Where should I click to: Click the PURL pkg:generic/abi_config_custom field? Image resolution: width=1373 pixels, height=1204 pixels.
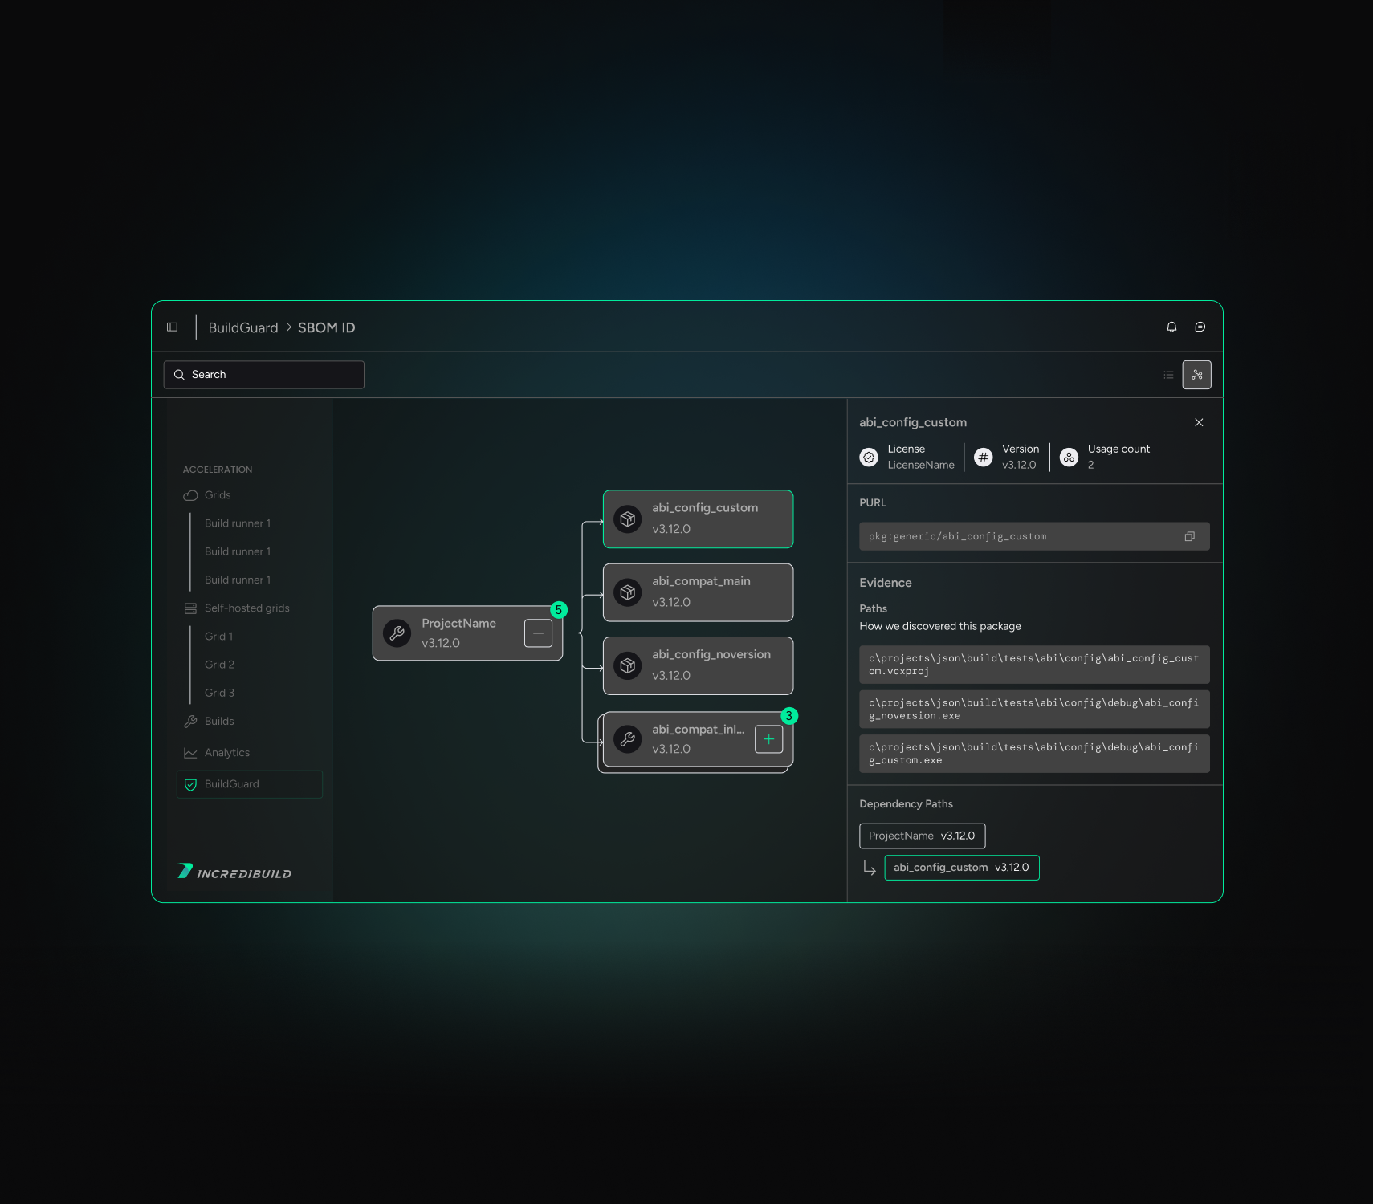point(1034,536)
